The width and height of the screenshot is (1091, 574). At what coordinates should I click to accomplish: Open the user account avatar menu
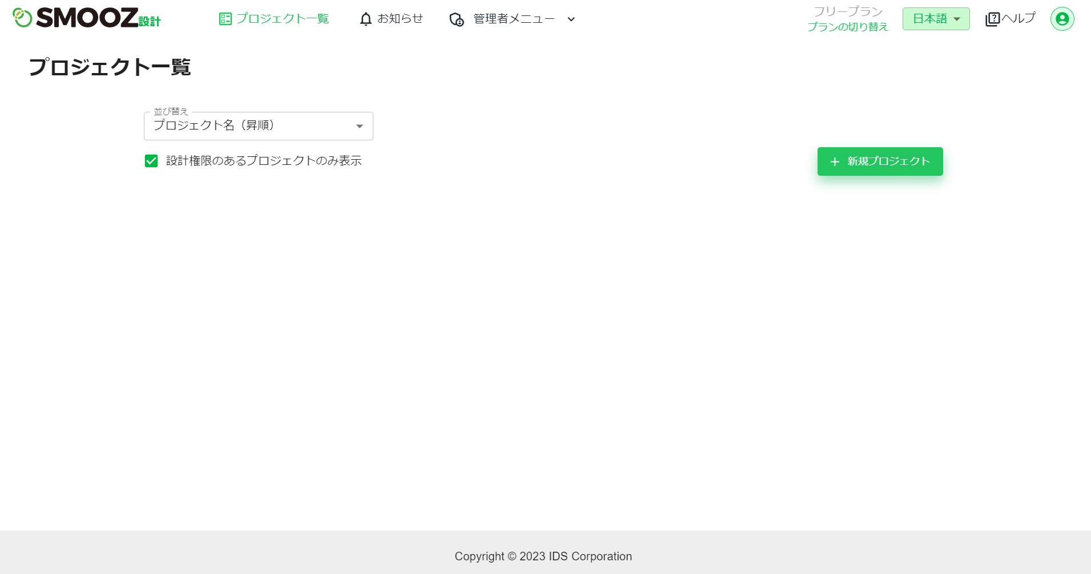coord(1062,19)
